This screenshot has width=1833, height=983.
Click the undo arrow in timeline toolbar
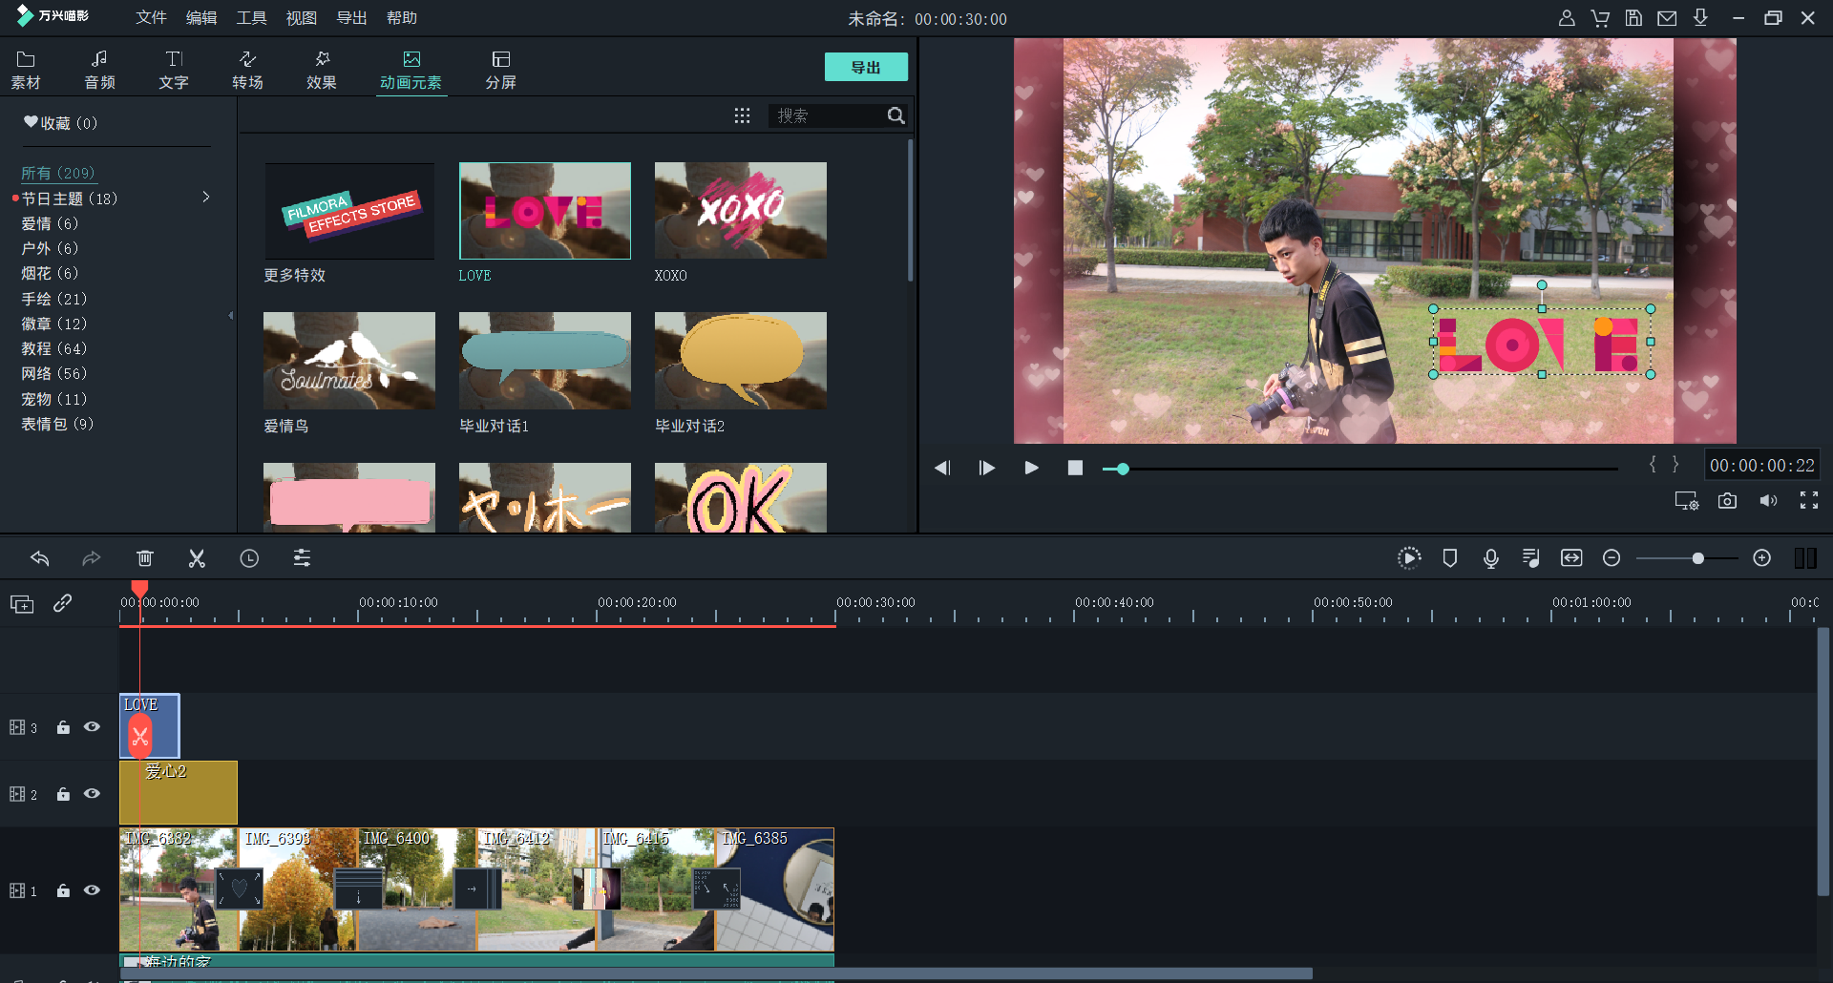coord(40,558)
